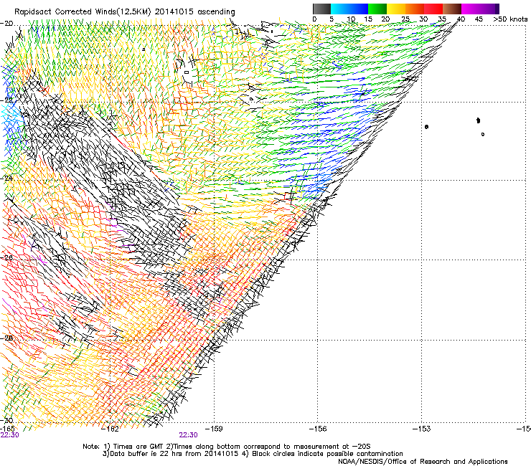The image size is (531, 466).
Task: Click the cyan-blue 5-15 knots legend swatch
Action: pyautogui.click(x=349, y=9)
